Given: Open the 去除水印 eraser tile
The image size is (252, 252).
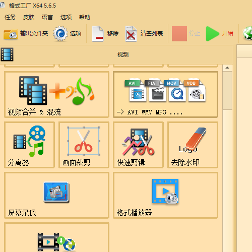Looking at the screenshot, I should click(193, 145).
